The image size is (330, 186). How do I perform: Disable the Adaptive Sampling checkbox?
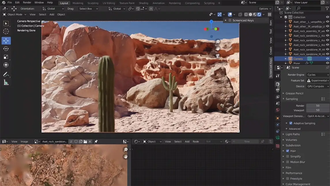click(291, 123)
